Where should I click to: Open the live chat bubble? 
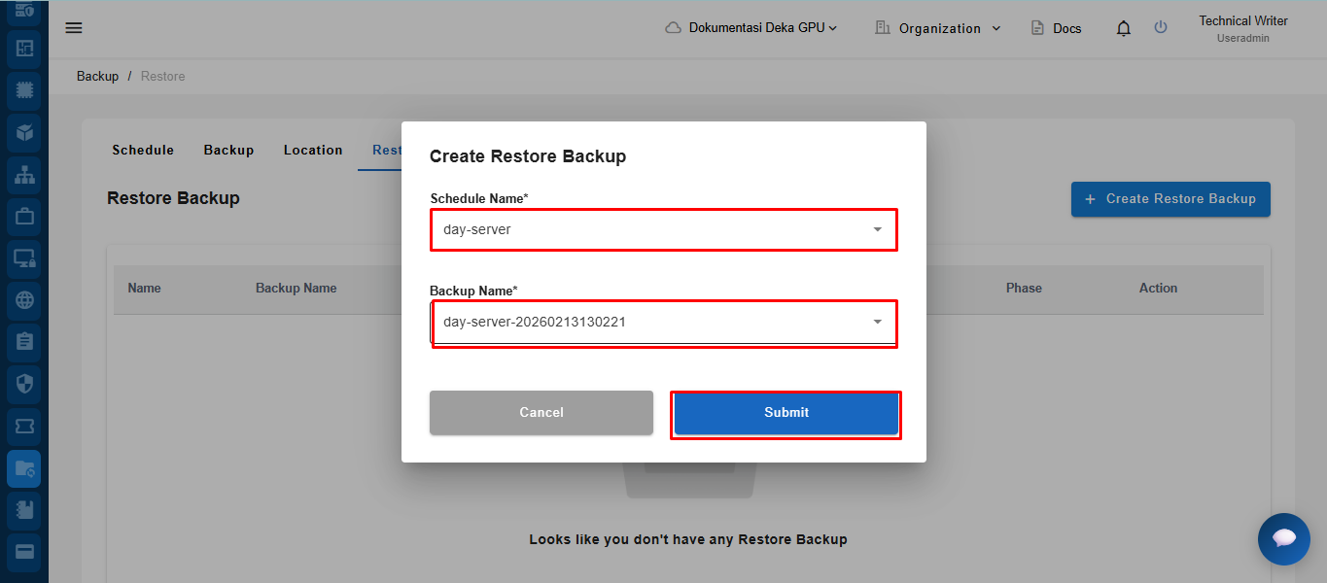(1283, 538)
